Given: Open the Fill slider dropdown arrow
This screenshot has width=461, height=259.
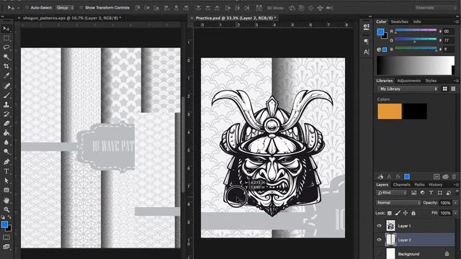Looking at the screenshot, I should tap(456, 213).
